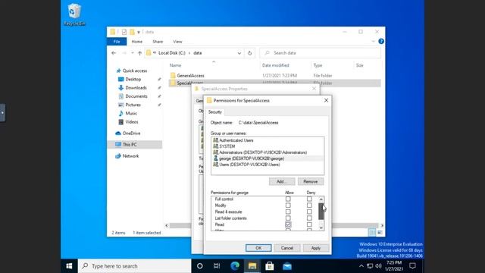Check Allow for List folder contents
Viewport: 485px width, 273px height.
point(288,218)
